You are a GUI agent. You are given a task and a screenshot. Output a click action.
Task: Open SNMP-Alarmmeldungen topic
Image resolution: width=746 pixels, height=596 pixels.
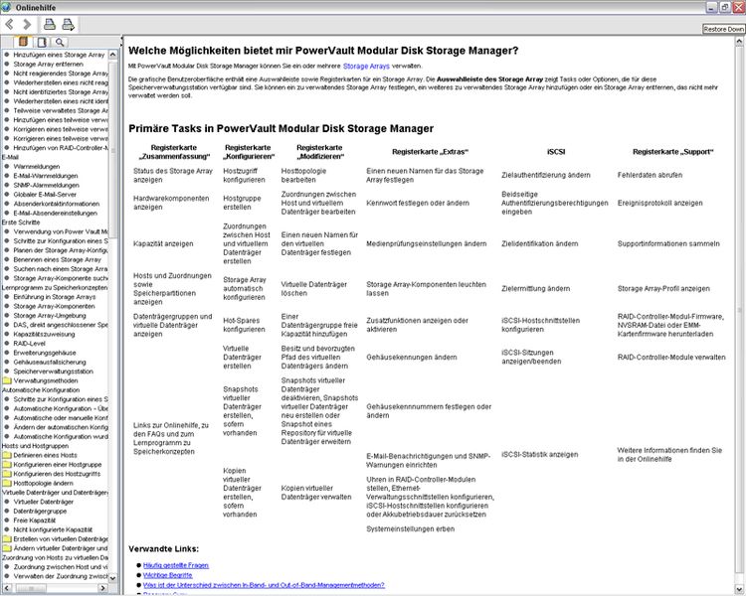pos(46,186)
